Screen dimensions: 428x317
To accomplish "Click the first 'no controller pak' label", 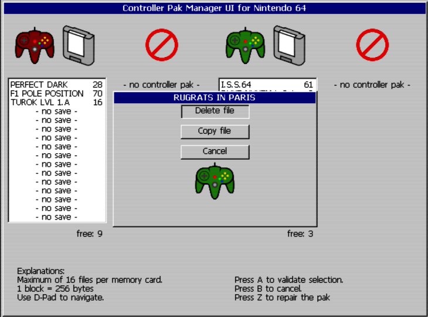I will [x=162, y=85].
